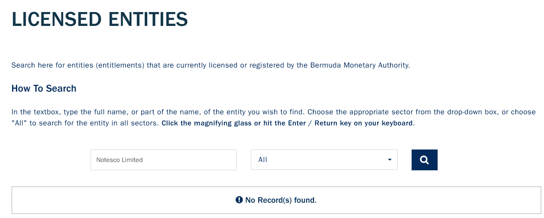Click the caret arrow in the sector dropdown

390,160
